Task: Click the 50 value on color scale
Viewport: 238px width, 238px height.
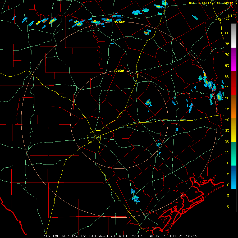Action: pyautogui.click(x=227, y=98)
